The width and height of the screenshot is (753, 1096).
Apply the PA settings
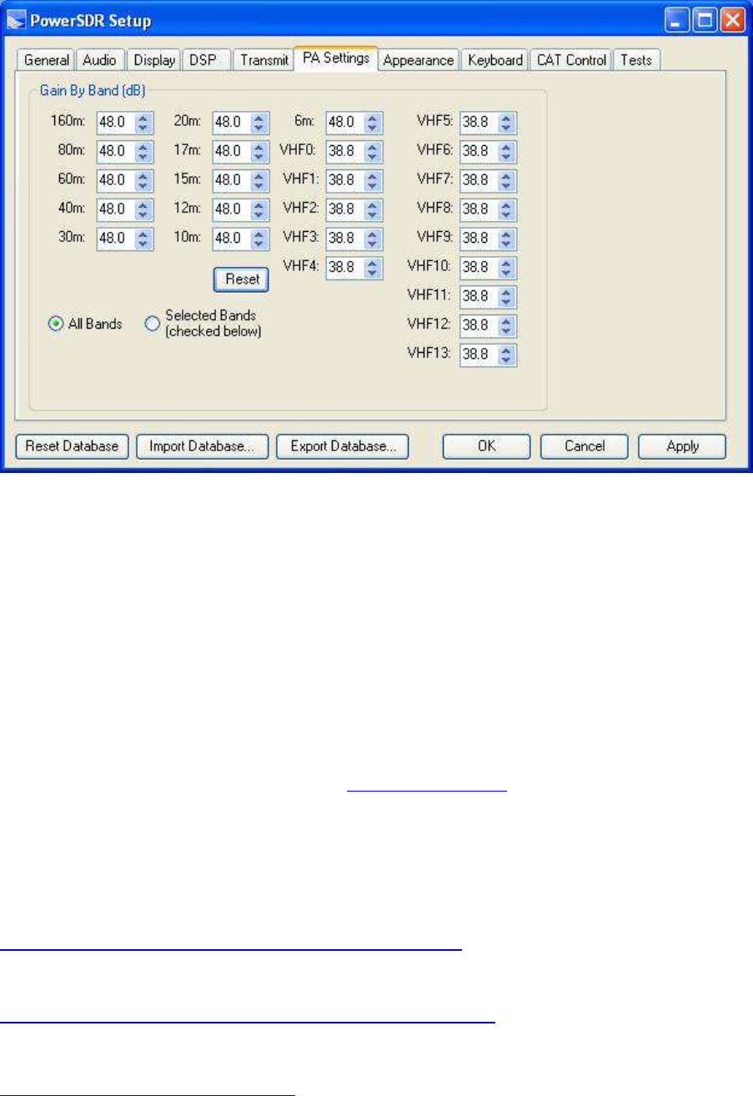(x=682, y=446)
